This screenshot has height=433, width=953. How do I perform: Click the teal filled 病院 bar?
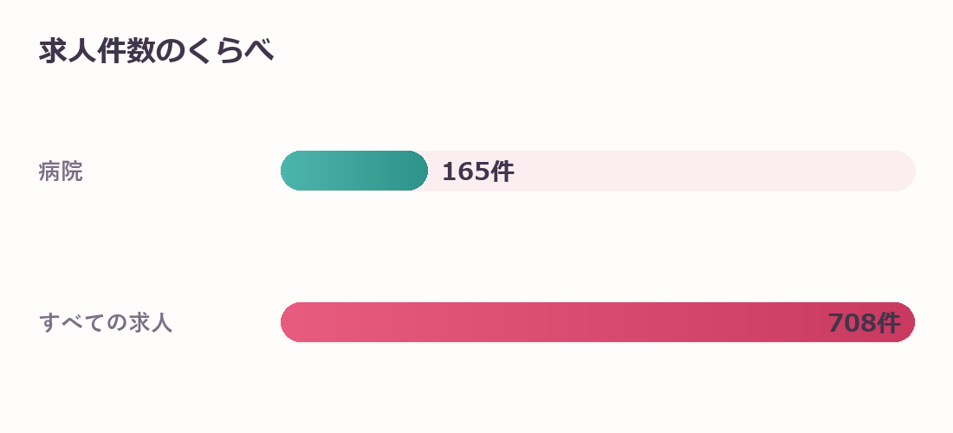tap(354, 171)
